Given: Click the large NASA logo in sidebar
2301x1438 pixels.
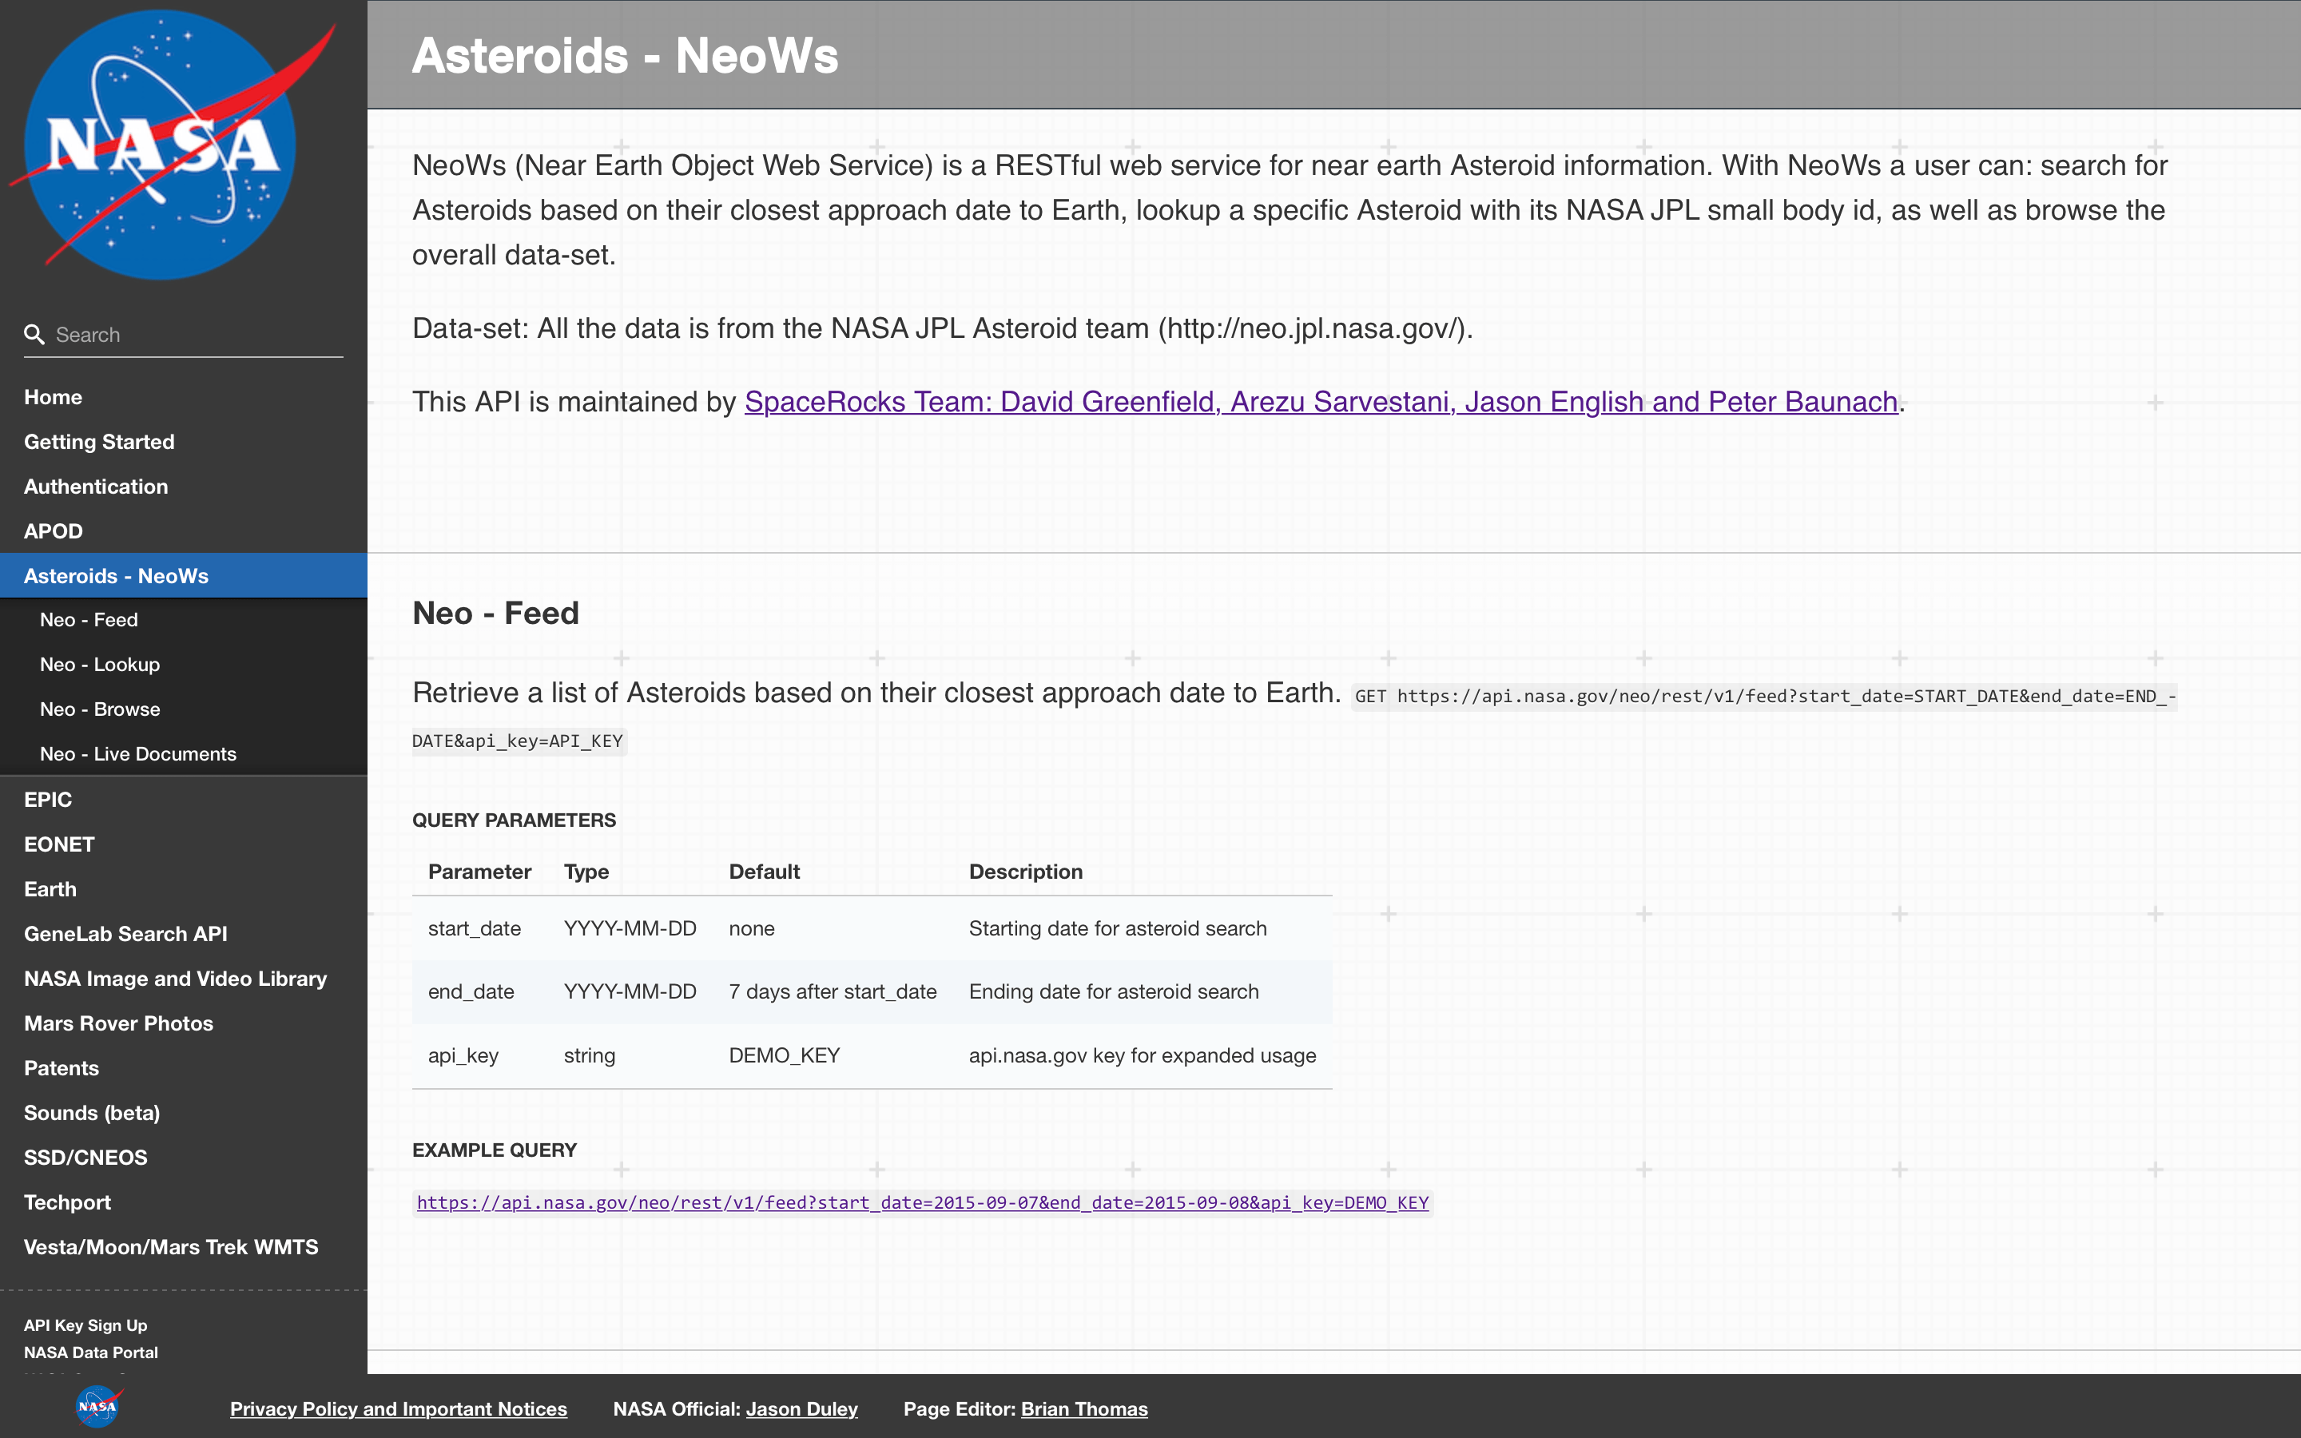Looking at the screenshot, I should coord(172,145).
